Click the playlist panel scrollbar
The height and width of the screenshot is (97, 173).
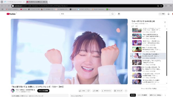tap(167, 53)
